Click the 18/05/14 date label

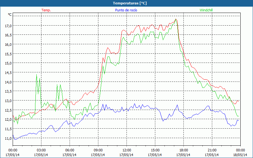pyautogui.click(x=240, y=155)
